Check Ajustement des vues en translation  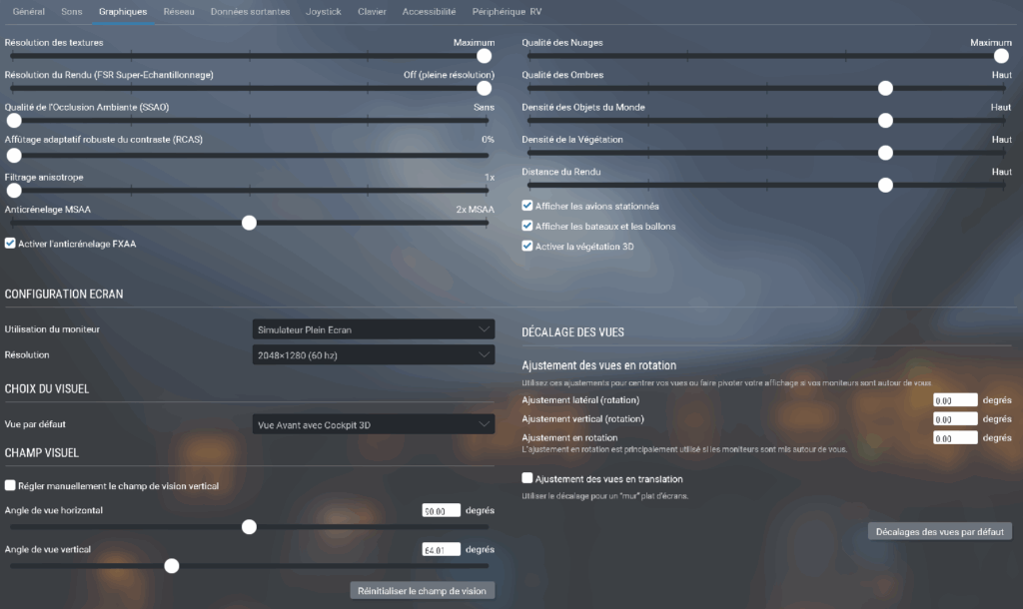527,479
